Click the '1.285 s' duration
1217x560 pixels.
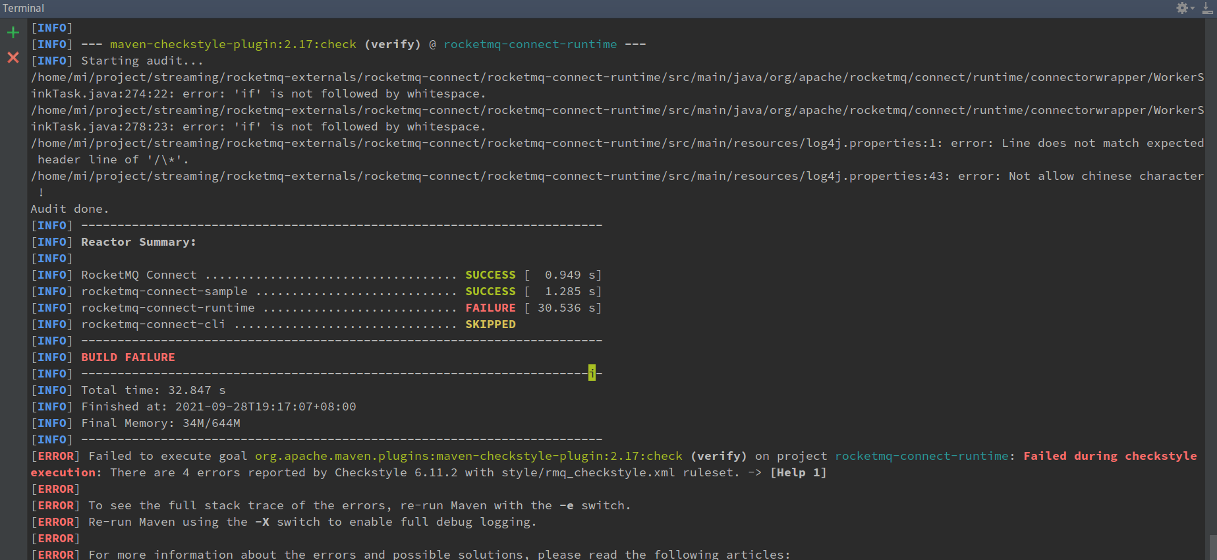point(570,291)
